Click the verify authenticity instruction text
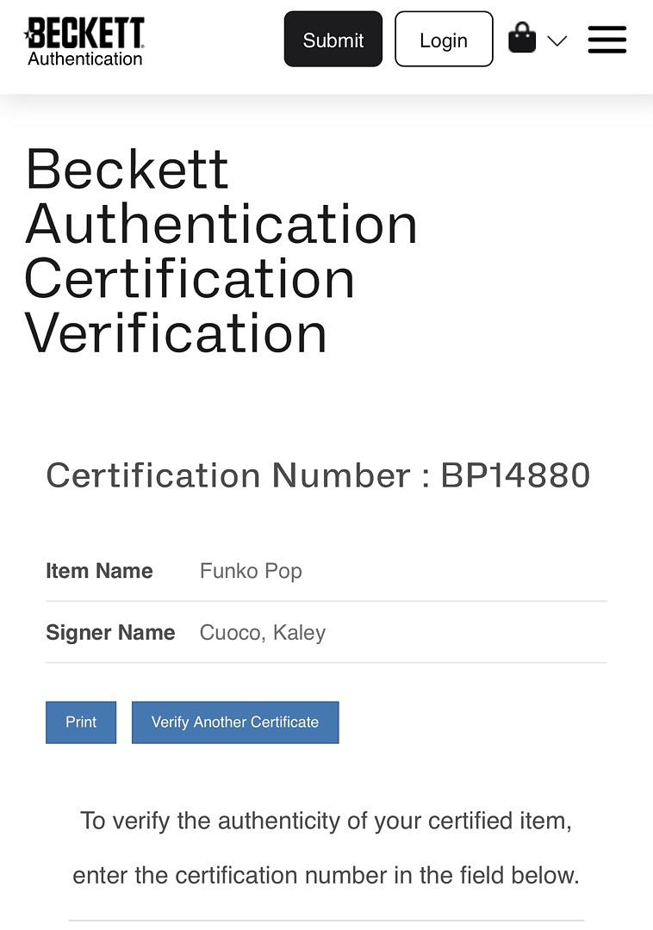Screen dimensions: 653x930 [326, 821]
